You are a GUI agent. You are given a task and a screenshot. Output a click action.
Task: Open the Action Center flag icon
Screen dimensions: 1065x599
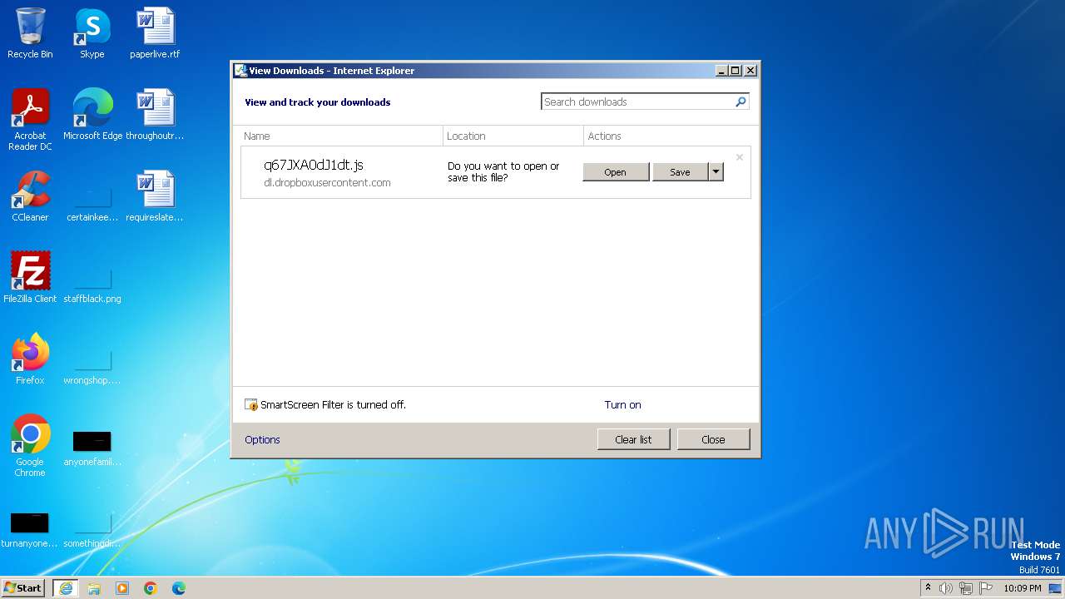986,588
